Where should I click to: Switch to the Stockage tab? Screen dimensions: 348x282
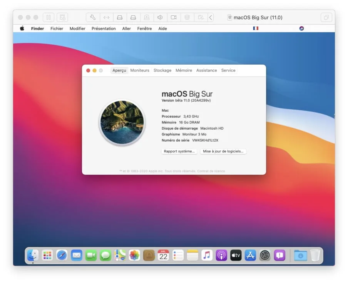(162, 70)
